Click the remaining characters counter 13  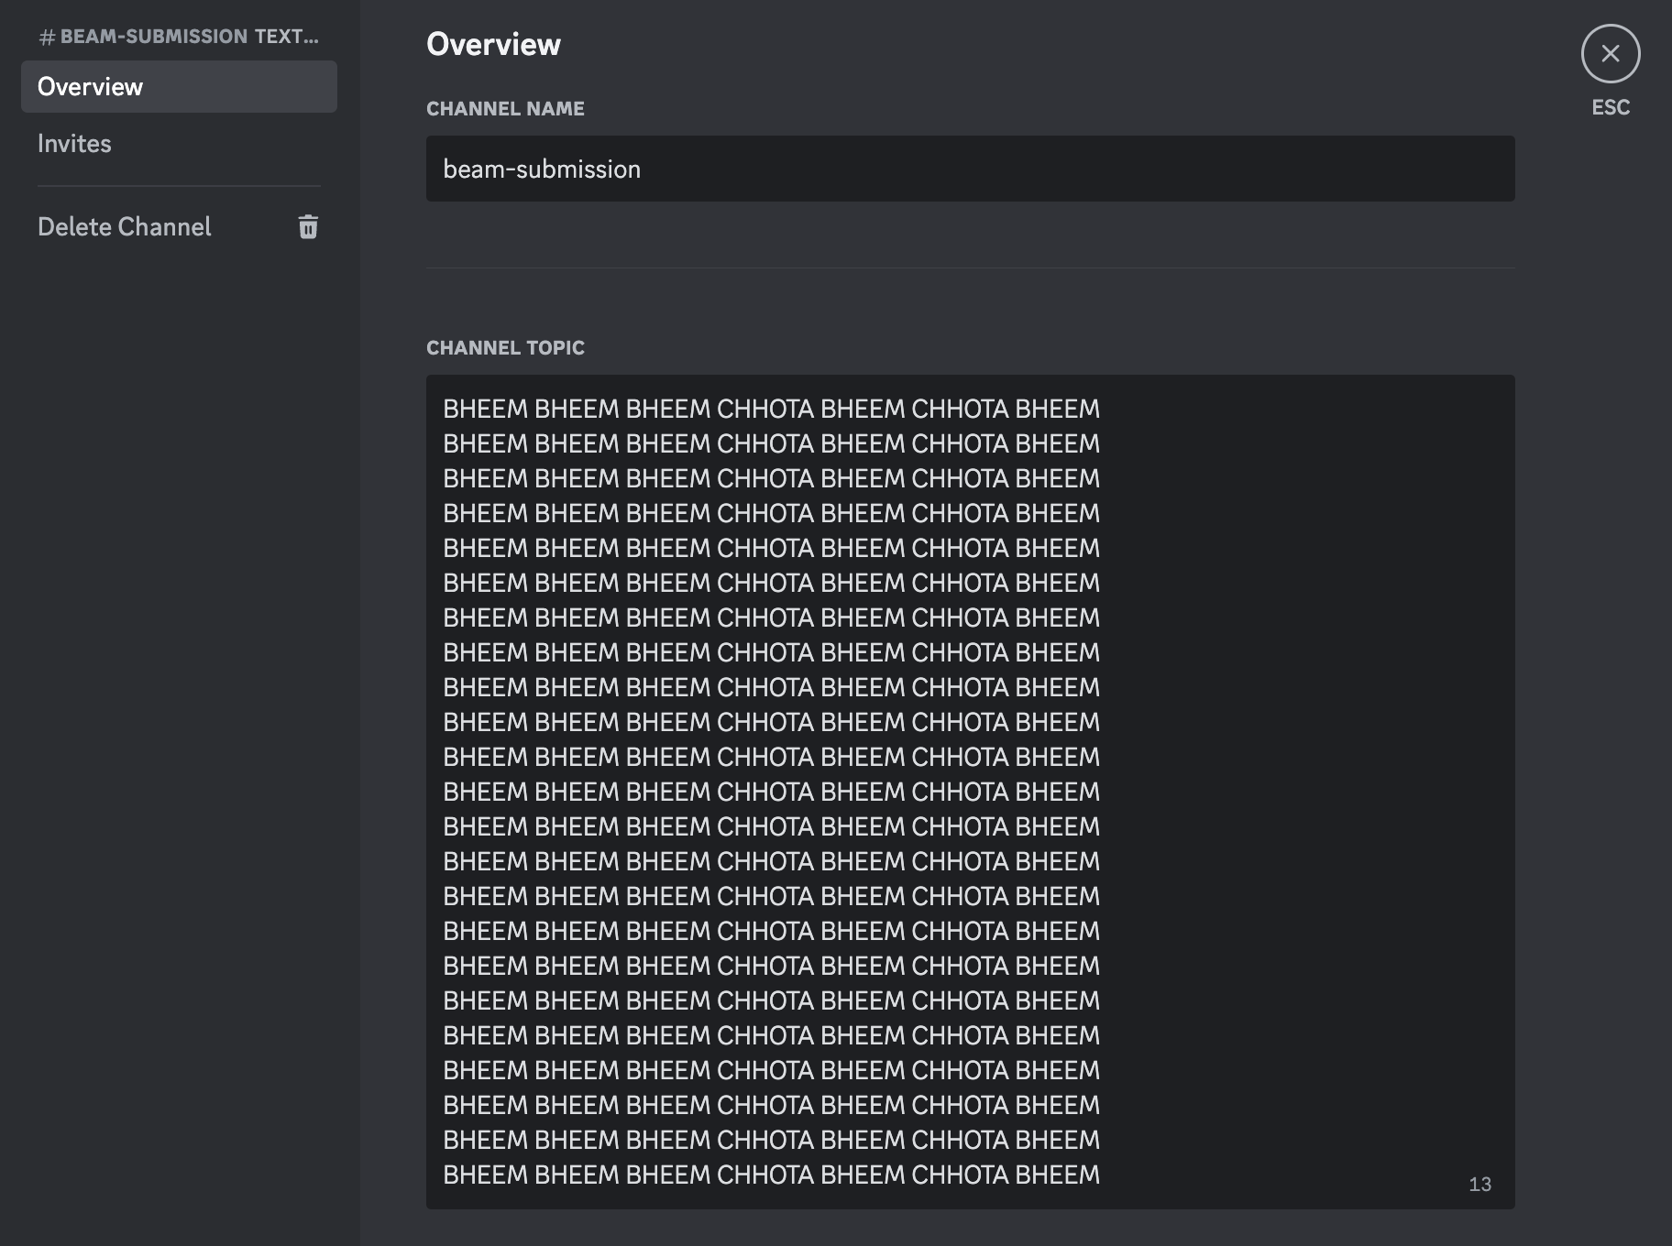coord(1479,1185)
